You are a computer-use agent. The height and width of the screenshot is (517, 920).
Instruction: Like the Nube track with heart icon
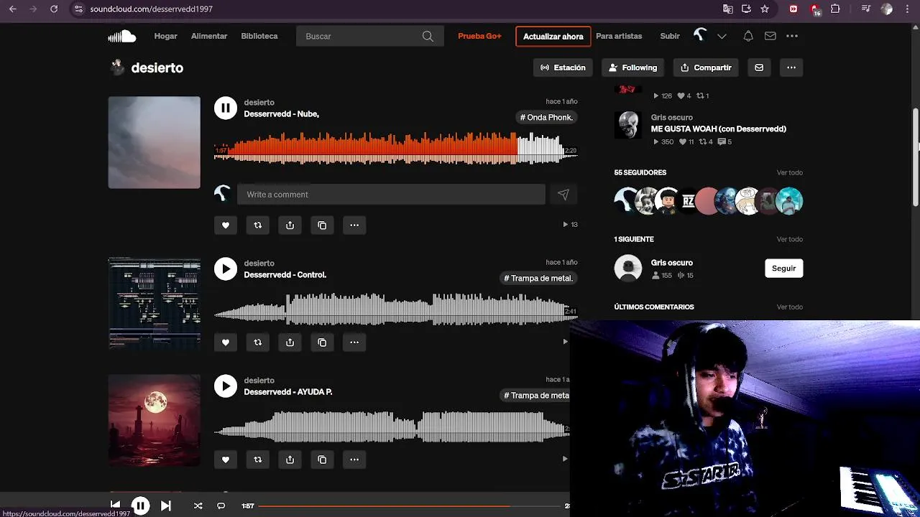click(x=225, y=225)
